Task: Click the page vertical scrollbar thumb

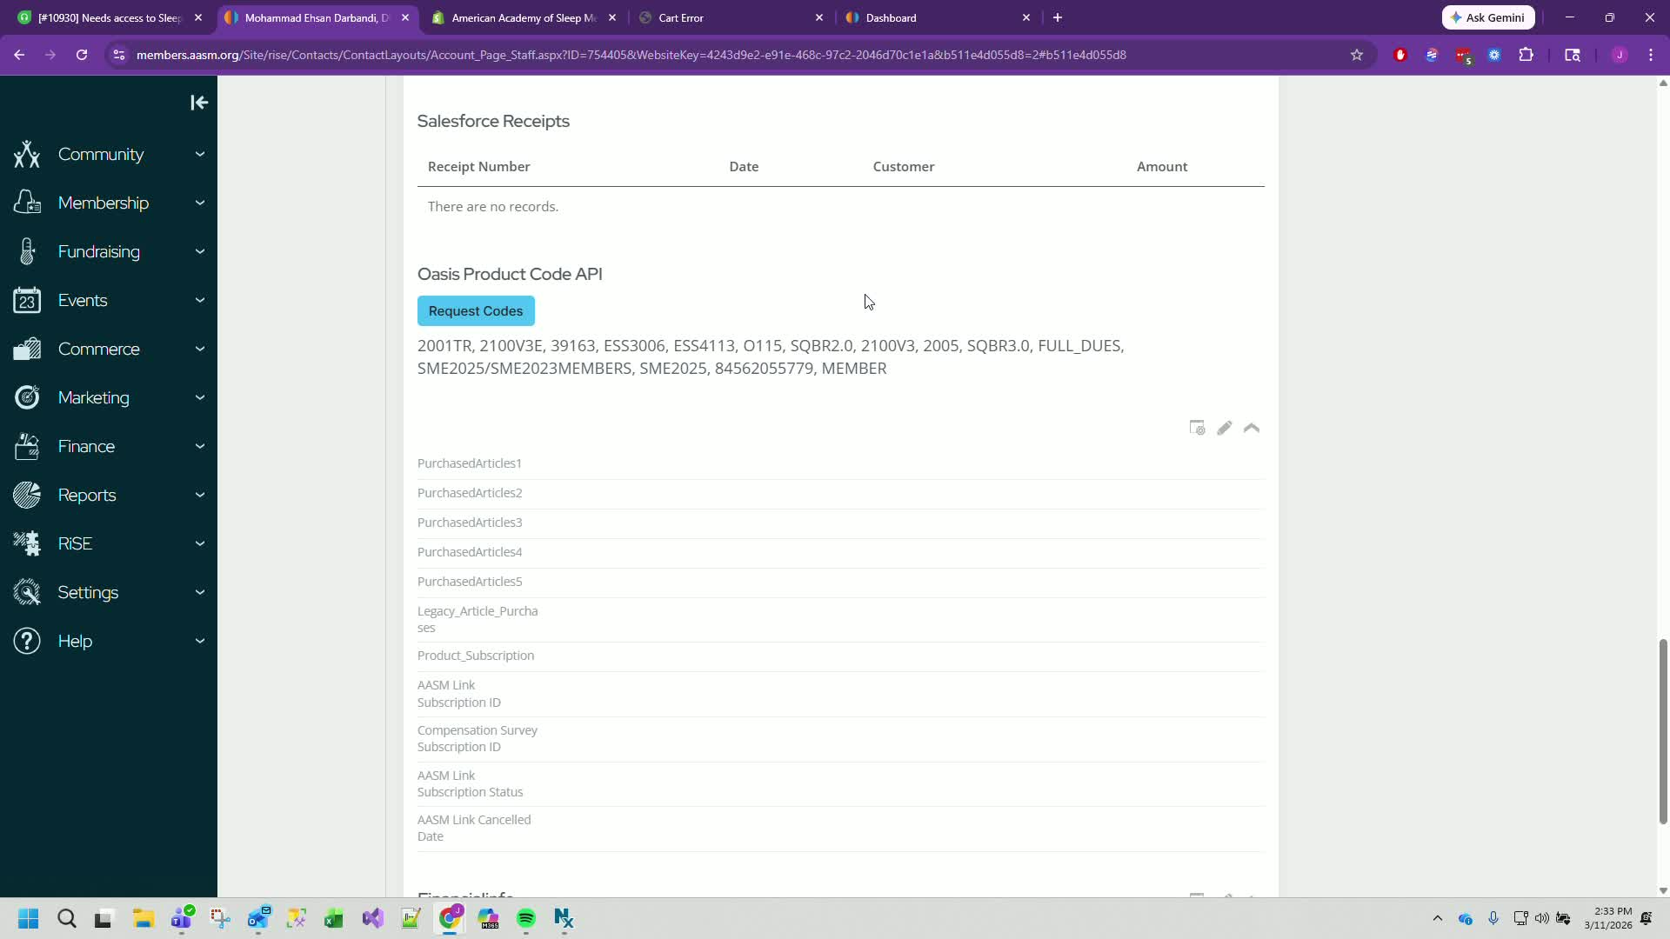Action: tap(1663, 730)
